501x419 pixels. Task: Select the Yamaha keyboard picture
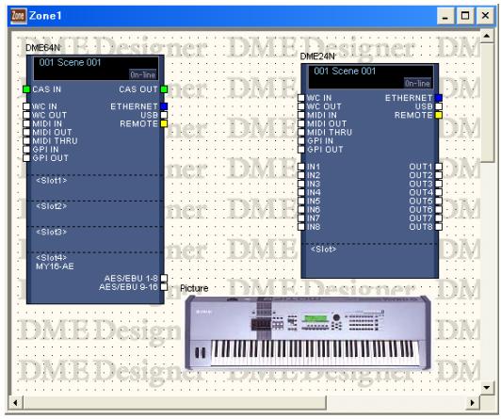point(308,332)
